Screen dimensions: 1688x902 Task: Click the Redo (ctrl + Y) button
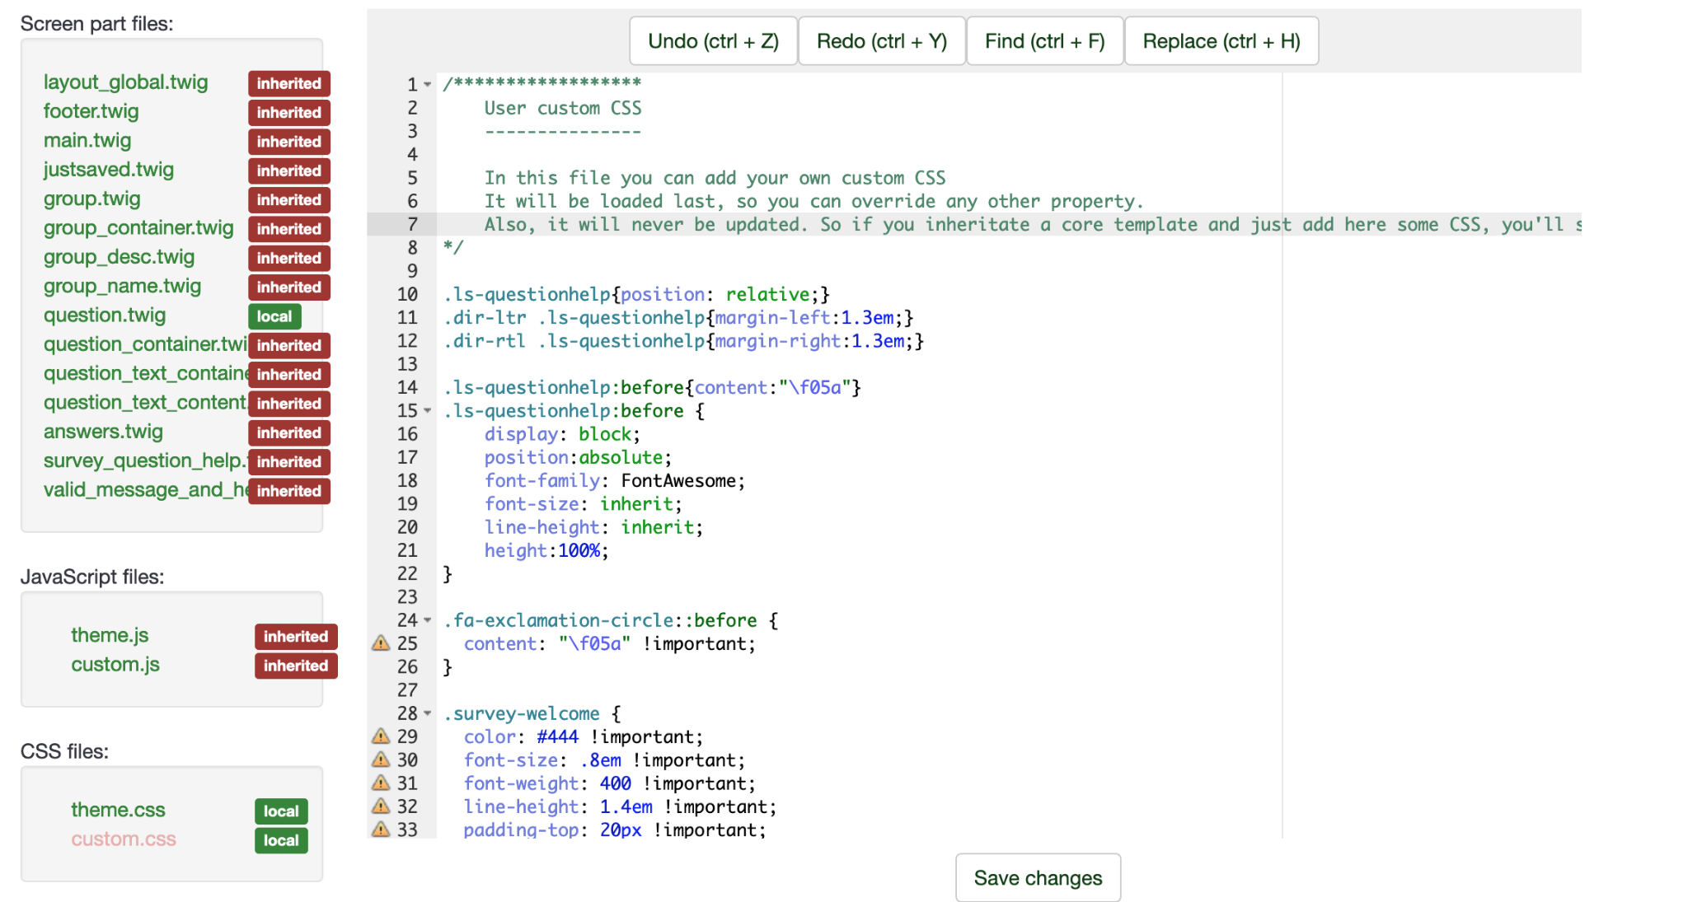pyautogui.click(x=881, y=41)
